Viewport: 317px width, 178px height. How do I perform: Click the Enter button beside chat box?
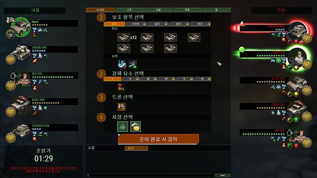[x=223, y=175]
